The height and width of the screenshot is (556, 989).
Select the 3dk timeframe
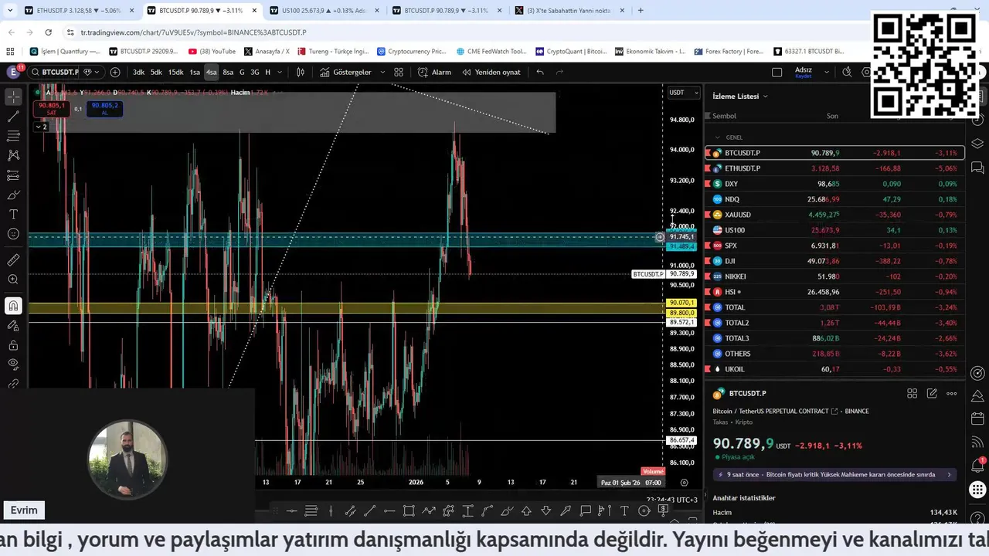tap(138, 72)
